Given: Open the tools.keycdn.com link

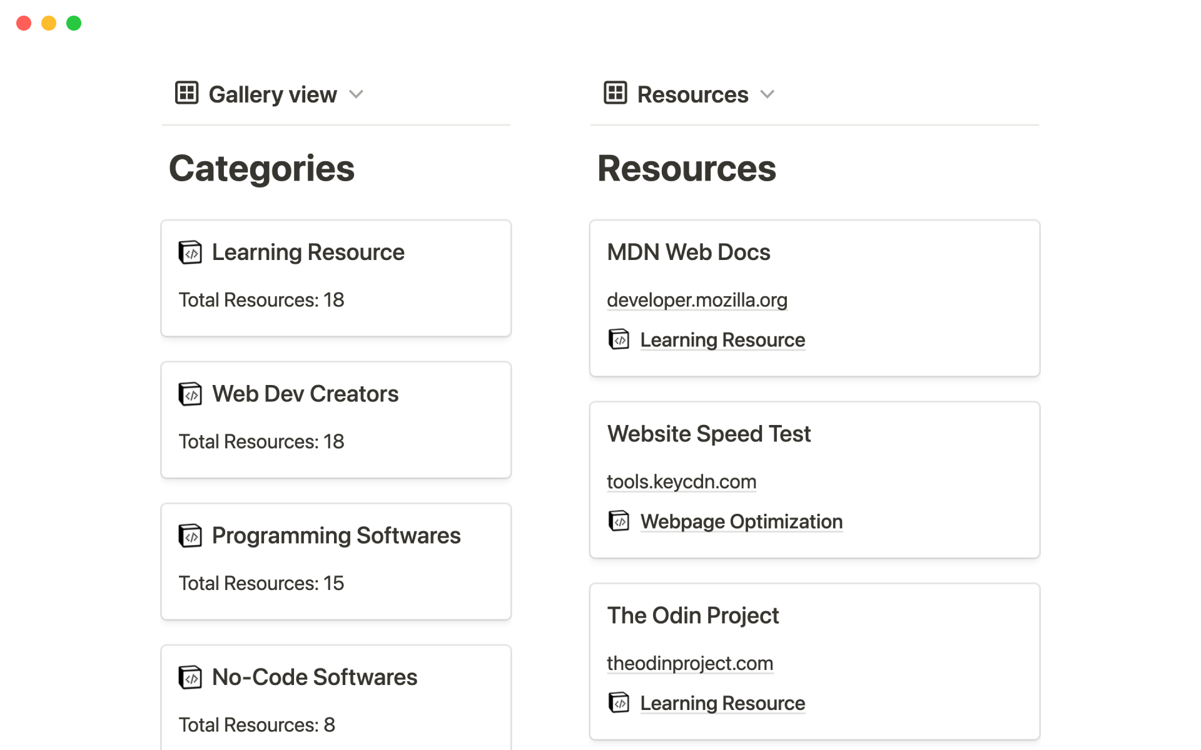Looking at the screenshot, I should 681,481.
